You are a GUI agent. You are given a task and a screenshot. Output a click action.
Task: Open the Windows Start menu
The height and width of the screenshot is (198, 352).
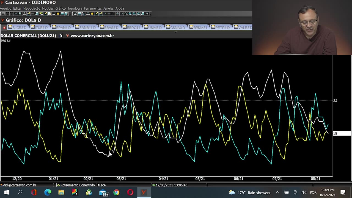point(6,193)
